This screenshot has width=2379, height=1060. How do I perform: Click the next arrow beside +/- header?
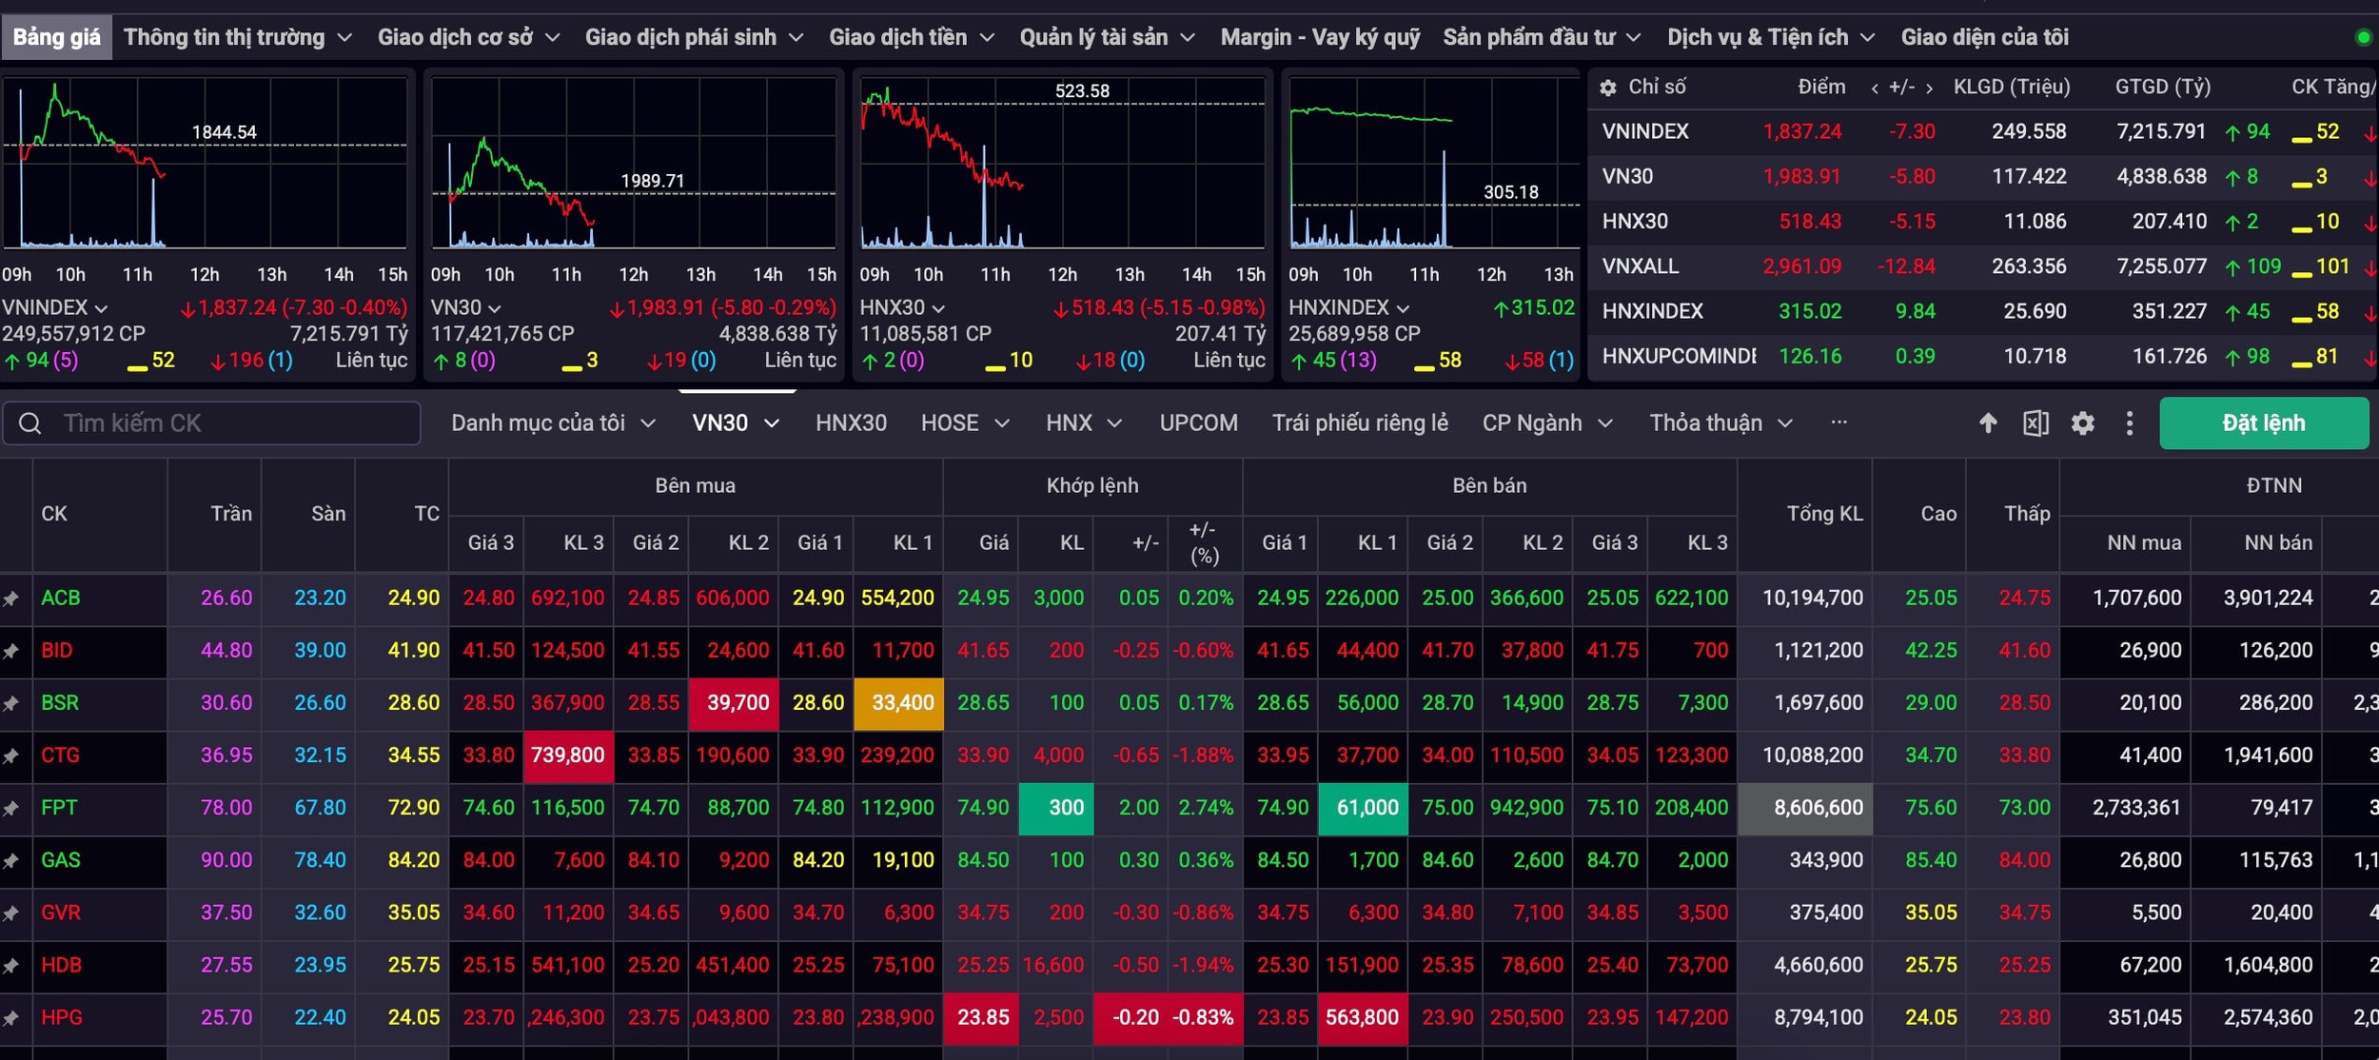1929,88
